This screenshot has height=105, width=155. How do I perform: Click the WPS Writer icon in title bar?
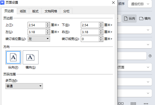click(x=3, y=3)
